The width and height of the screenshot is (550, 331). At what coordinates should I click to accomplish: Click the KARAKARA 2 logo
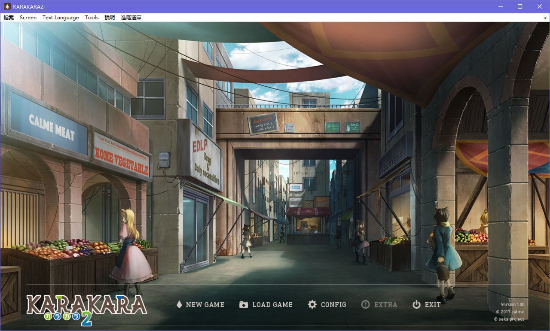tap(86, 307)
